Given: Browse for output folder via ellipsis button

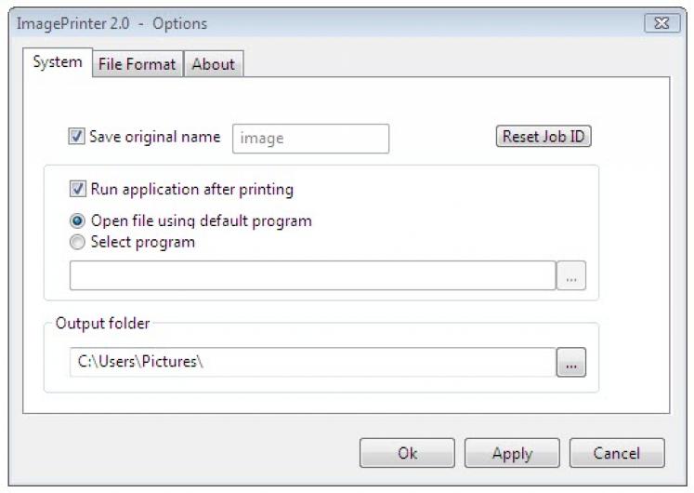Looking at the screenshot, I should coord(571,363).
